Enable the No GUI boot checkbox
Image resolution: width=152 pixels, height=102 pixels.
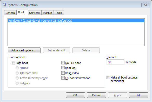coord(63,63)
